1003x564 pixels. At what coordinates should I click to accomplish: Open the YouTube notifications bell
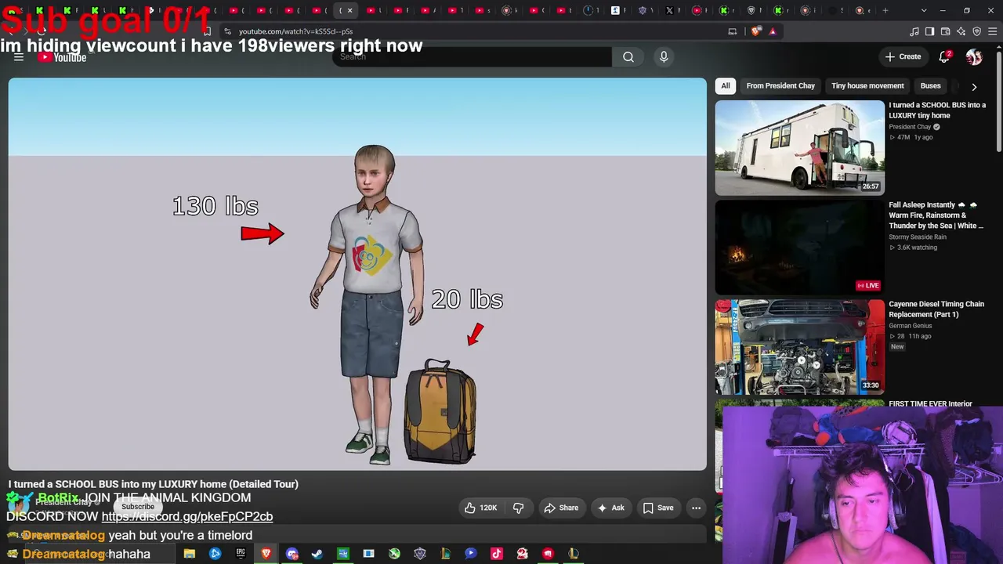(945, 56)
